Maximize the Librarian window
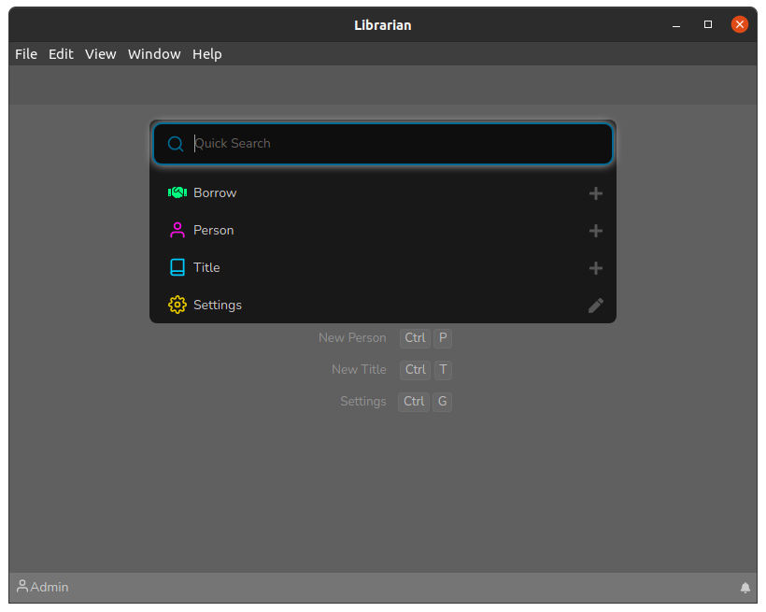This screenshot has height=612, width=766. (x=708, y=24)
